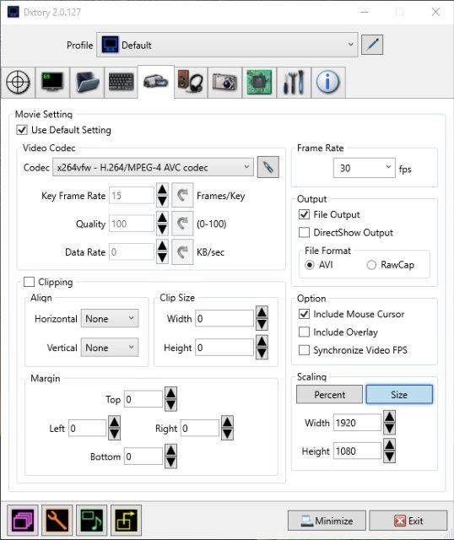
Task: Click the Exit button
Action: click(x=408, y=521)
